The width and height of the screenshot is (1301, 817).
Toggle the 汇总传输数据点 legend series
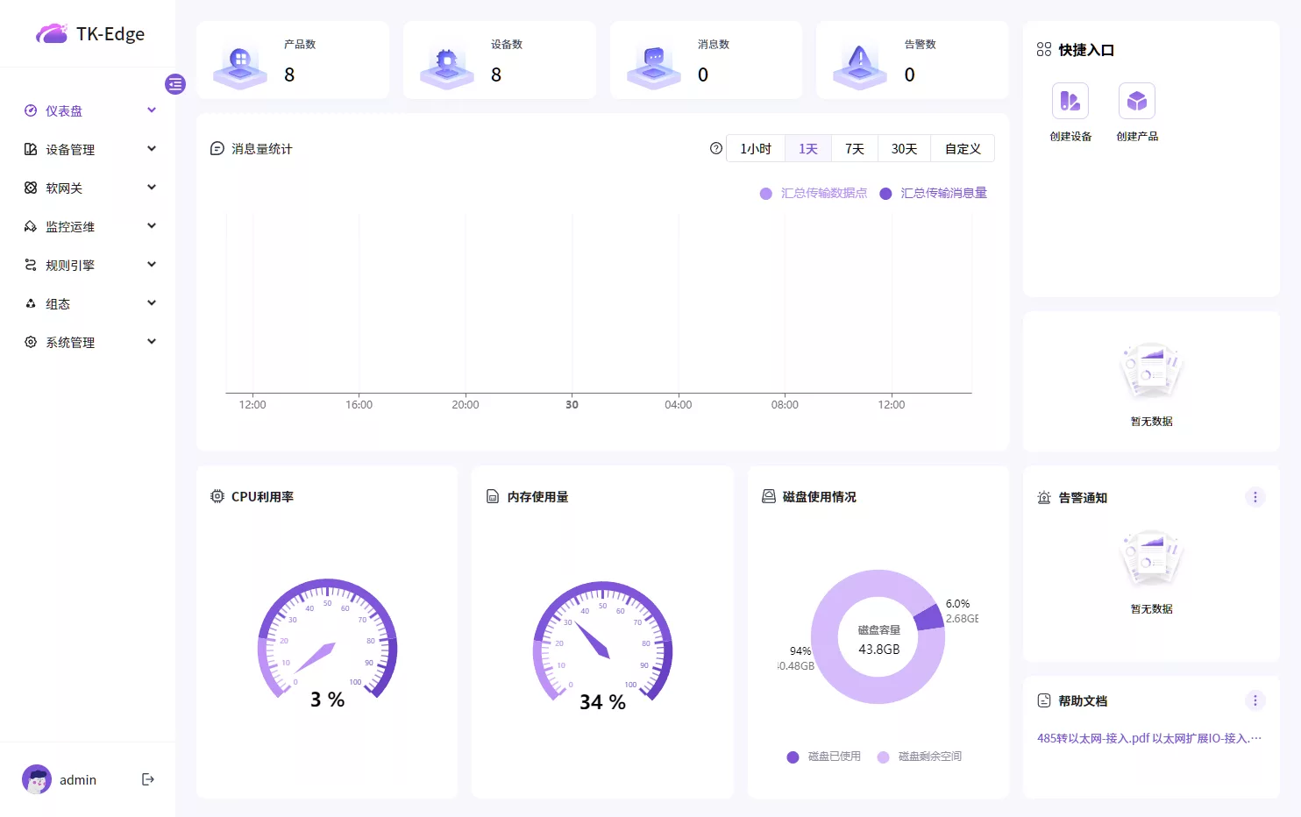click(x=814, y=193)
